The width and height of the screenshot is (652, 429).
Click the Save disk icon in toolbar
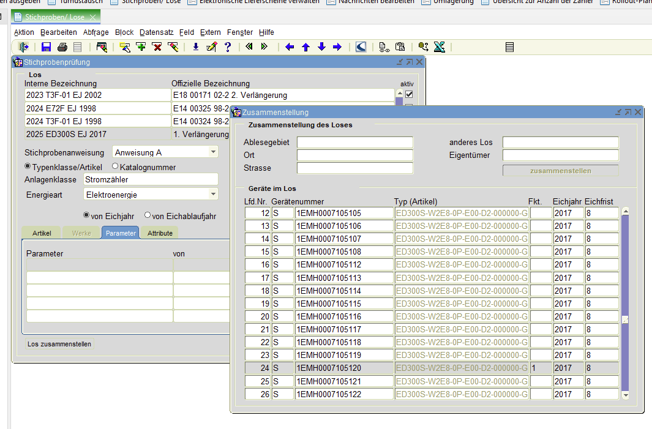[x=46, y=47]
